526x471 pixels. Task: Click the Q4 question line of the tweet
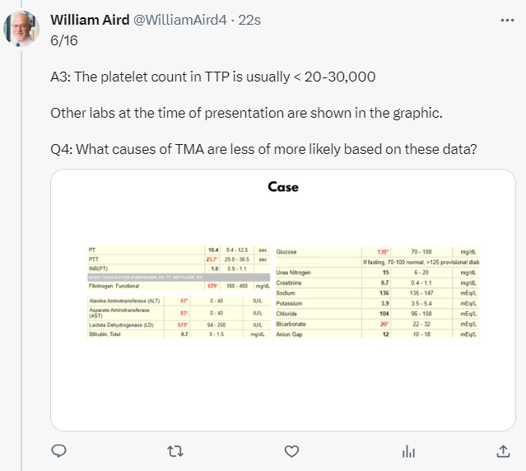click(x=263, y=149)
